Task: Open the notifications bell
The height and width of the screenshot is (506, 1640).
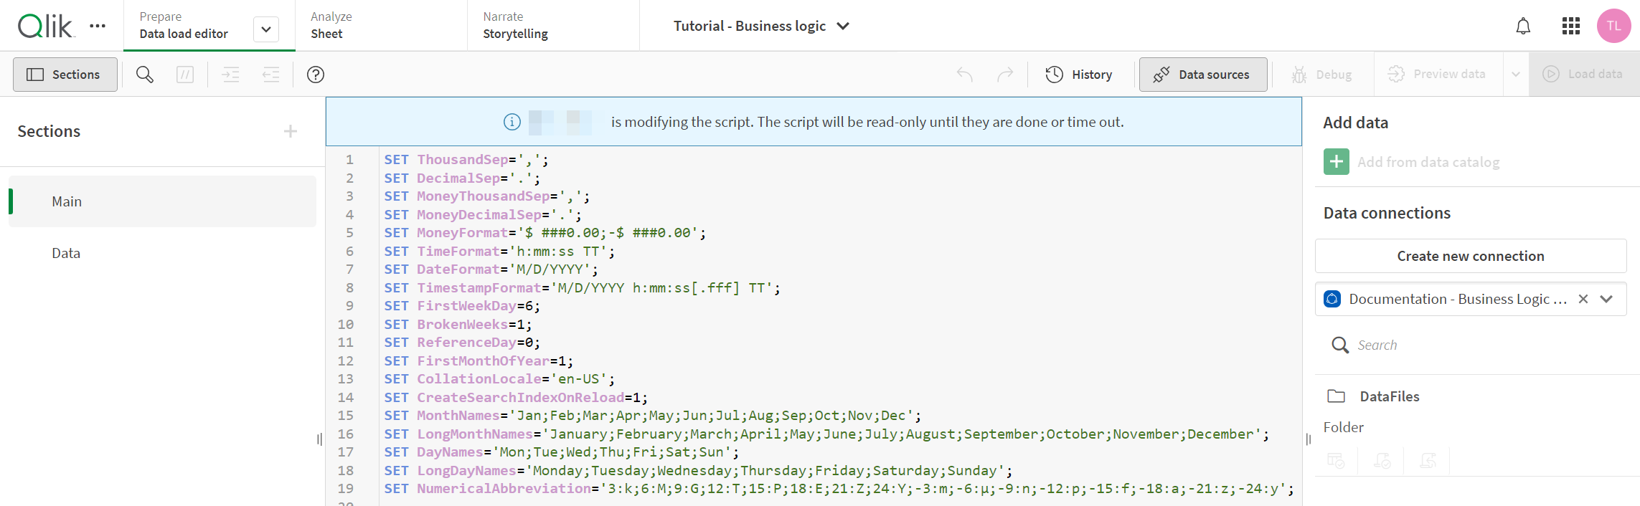Action: [x=1523, y=27]
